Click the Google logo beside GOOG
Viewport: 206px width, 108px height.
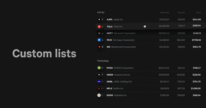click(x=99, y=95)
